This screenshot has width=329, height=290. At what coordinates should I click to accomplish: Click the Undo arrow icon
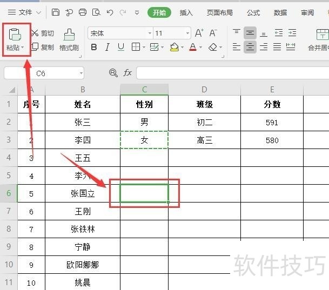(110, 12)
